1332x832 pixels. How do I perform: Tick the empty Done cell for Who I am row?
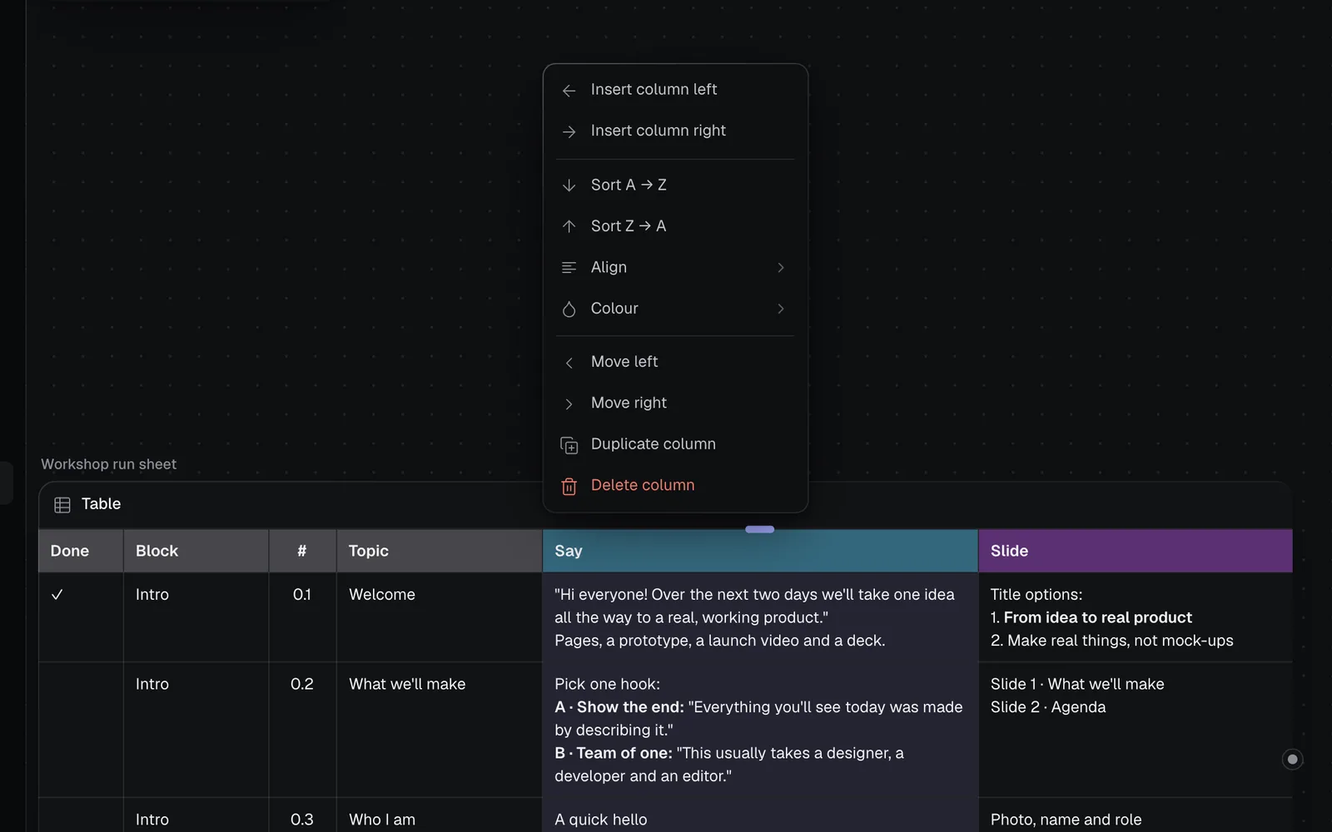click(x=81, y=815)
